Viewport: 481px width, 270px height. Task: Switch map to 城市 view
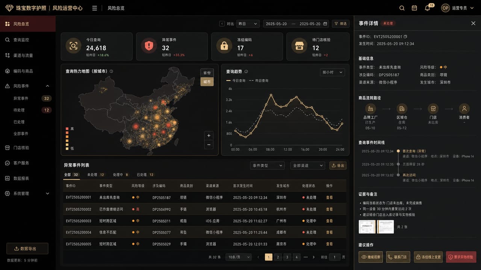pos(207,82)
